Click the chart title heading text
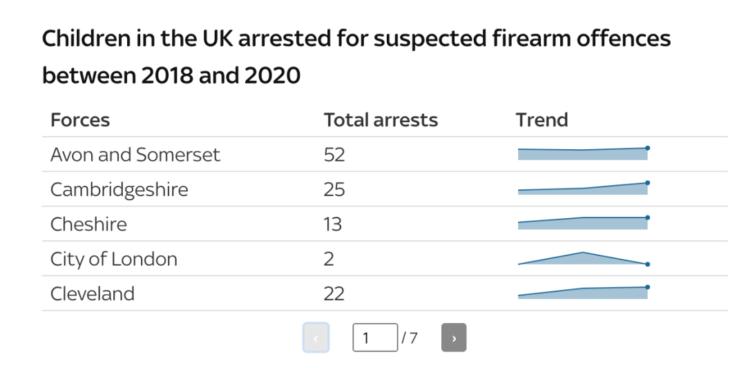746x368 pixels. 356,56
